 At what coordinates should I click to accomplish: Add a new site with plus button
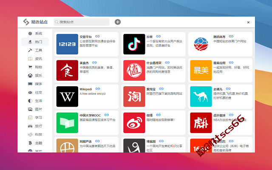pyautogui.click(x=118, y=22)
